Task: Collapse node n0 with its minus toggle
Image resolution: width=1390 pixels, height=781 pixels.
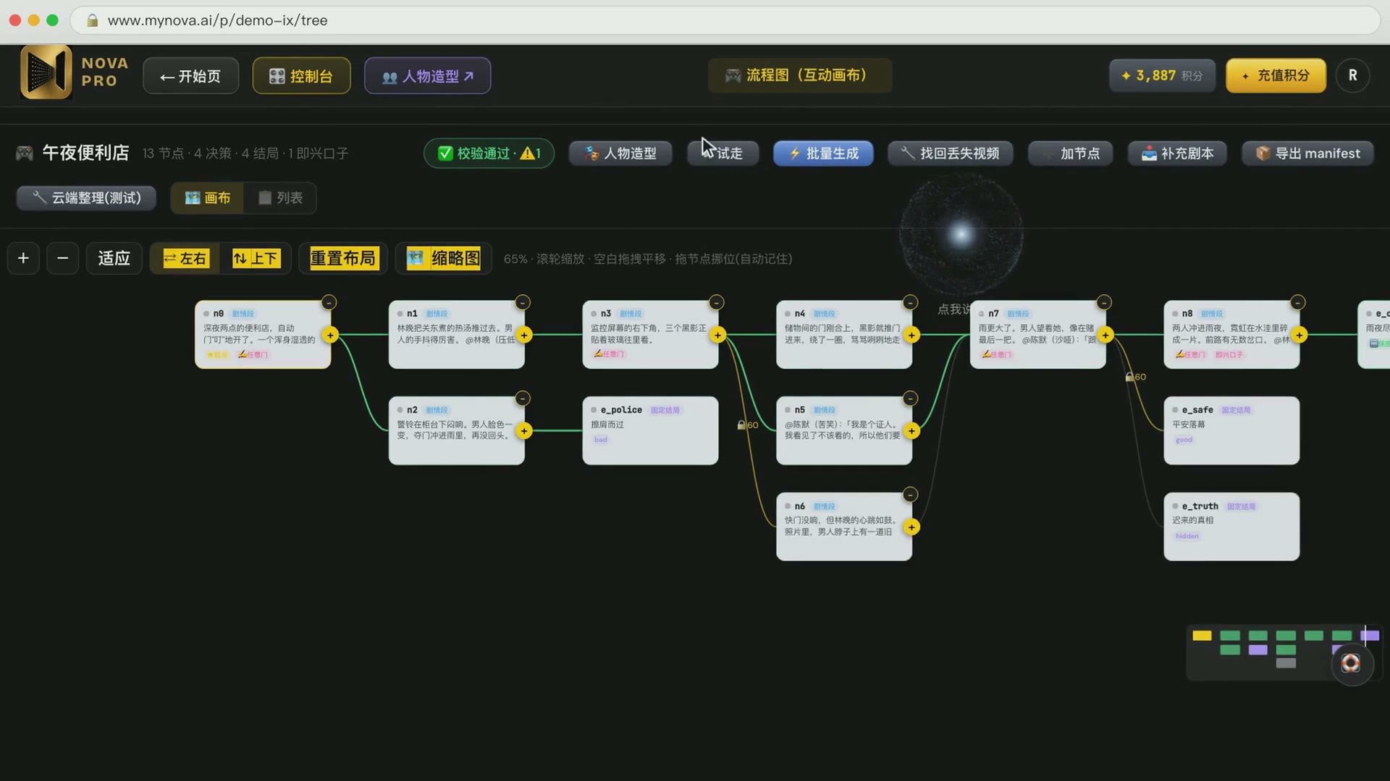Action: click(329, 302)
